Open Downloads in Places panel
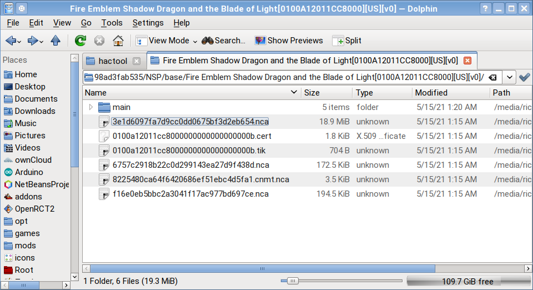 coord(36,111)
